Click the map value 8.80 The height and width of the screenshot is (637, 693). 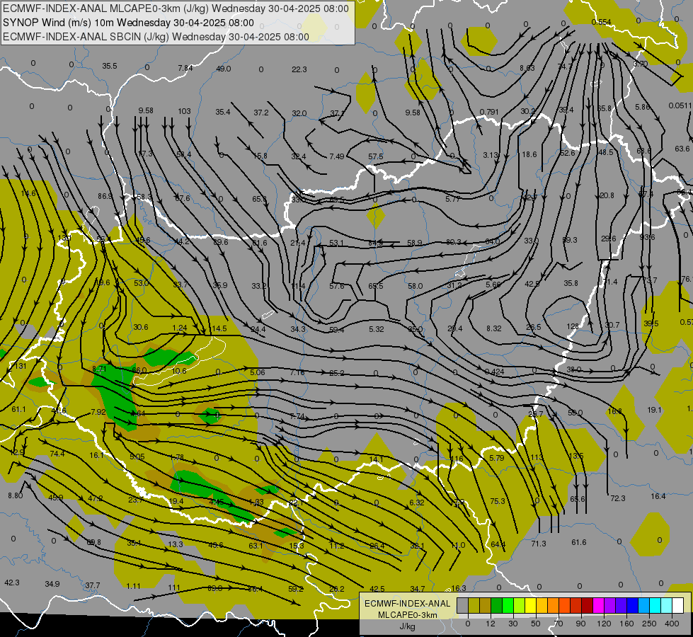click(15, 495)
